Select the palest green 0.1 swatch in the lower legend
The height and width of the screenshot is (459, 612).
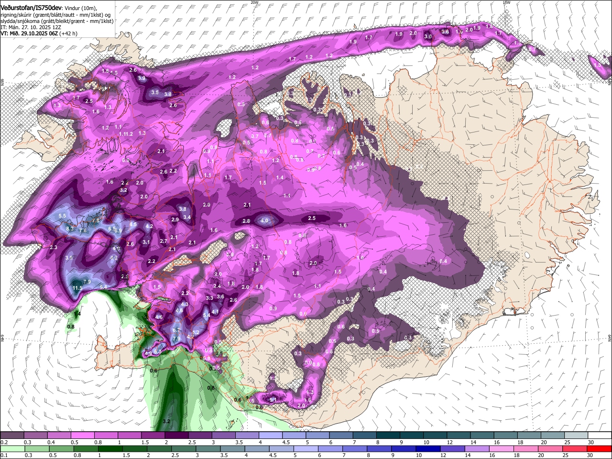(13, 448)
